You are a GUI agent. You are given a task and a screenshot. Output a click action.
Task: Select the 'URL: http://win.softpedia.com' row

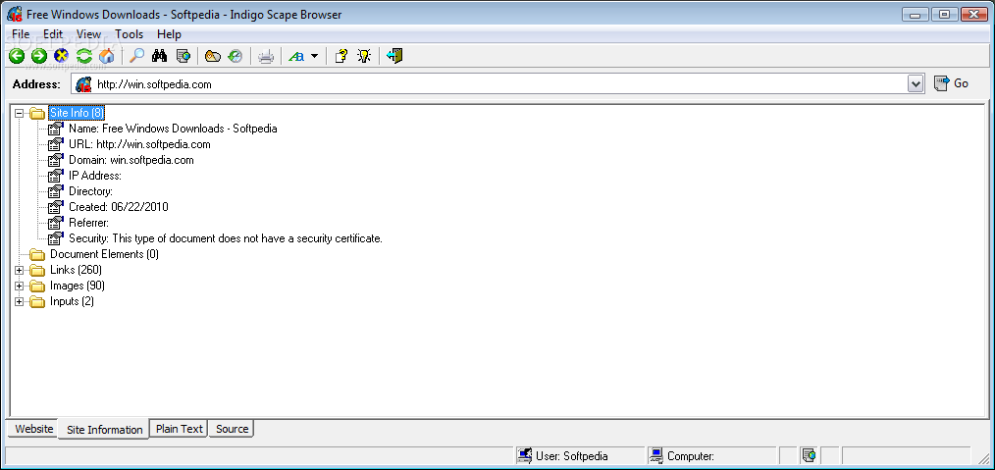click(x=139, y=144)
